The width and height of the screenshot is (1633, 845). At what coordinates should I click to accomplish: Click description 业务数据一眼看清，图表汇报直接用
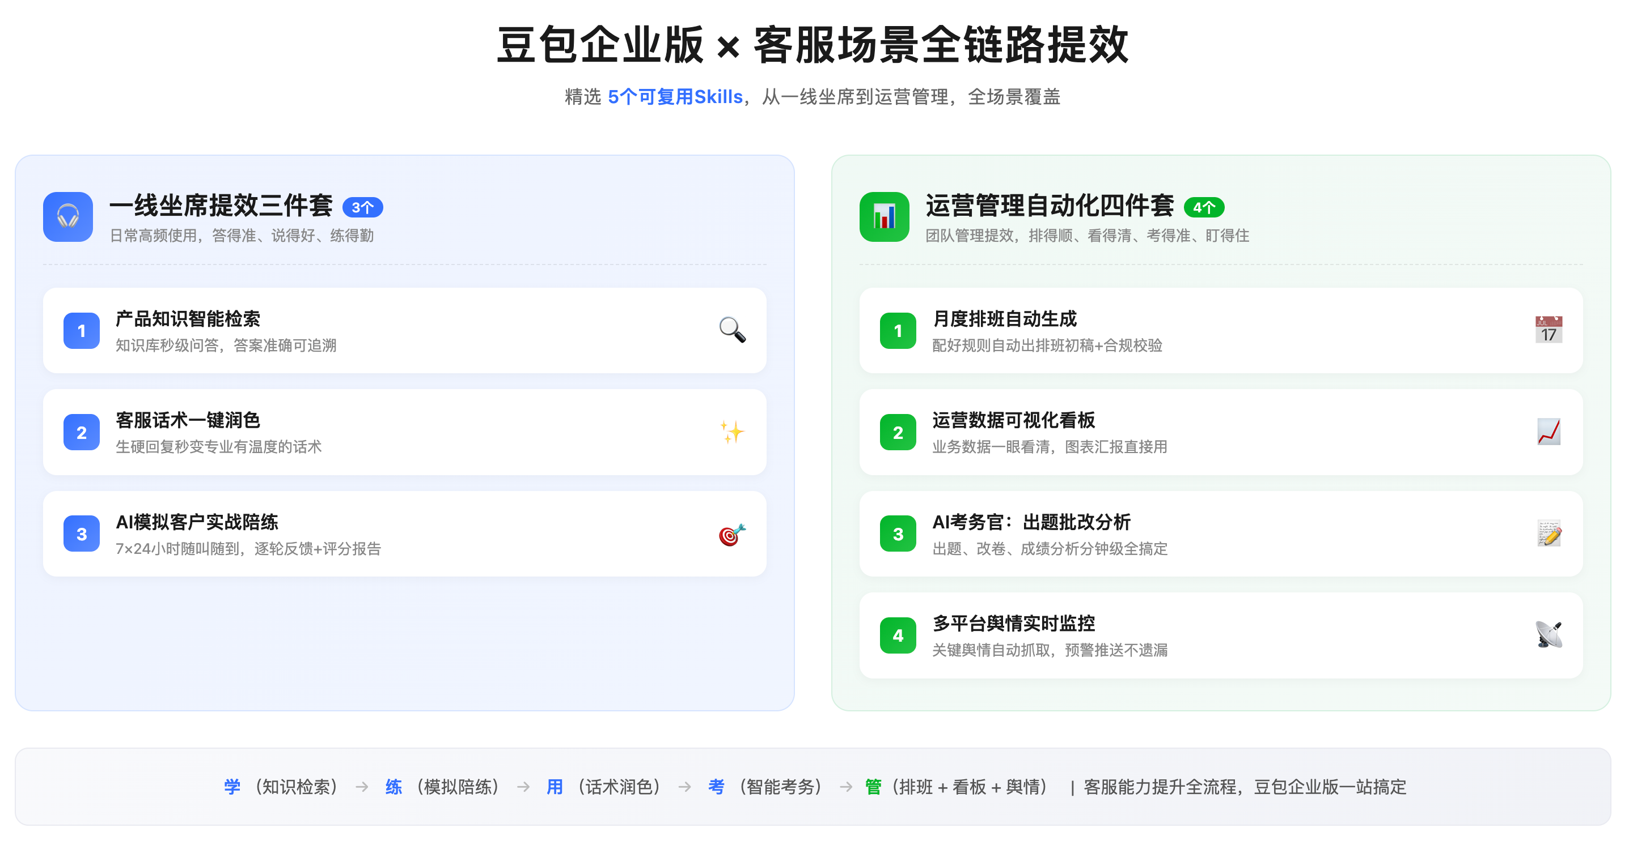(x=1049, y=446)
